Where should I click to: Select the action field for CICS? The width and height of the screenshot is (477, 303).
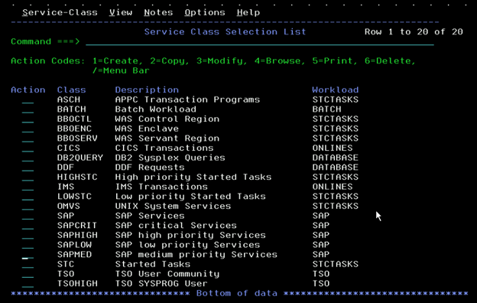(28, 148)
